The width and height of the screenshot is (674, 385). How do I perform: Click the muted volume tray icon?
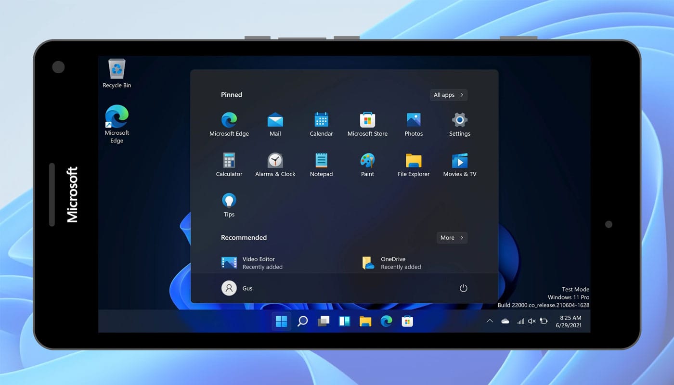(x=532, y=321)
